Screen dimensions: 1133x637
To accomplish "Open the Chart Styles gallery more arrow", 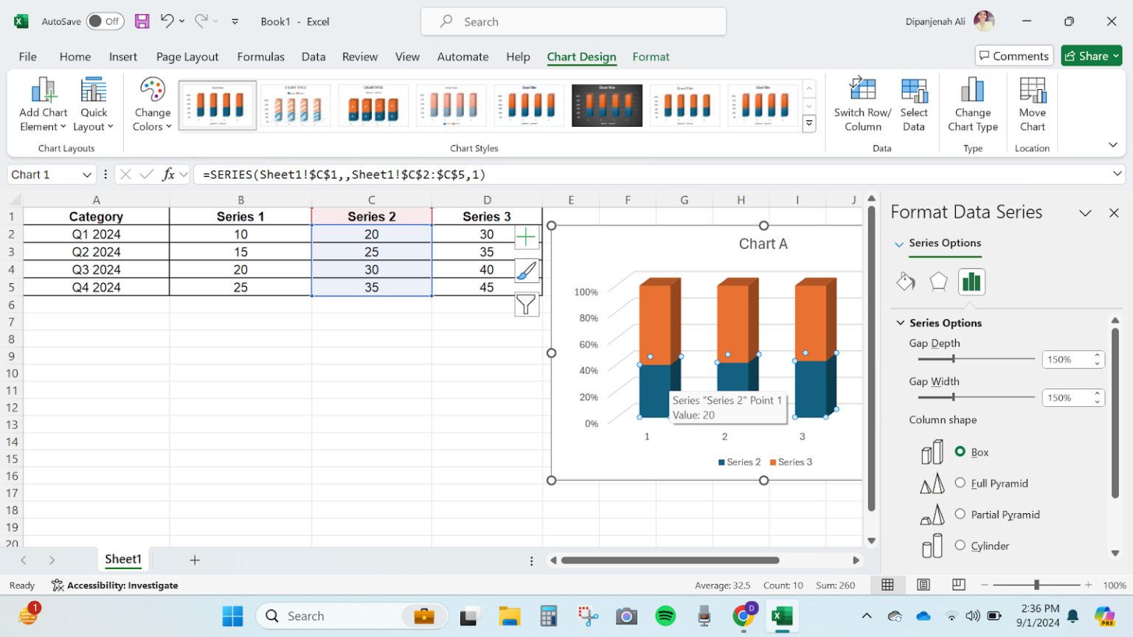I will [x=809, y=123].
